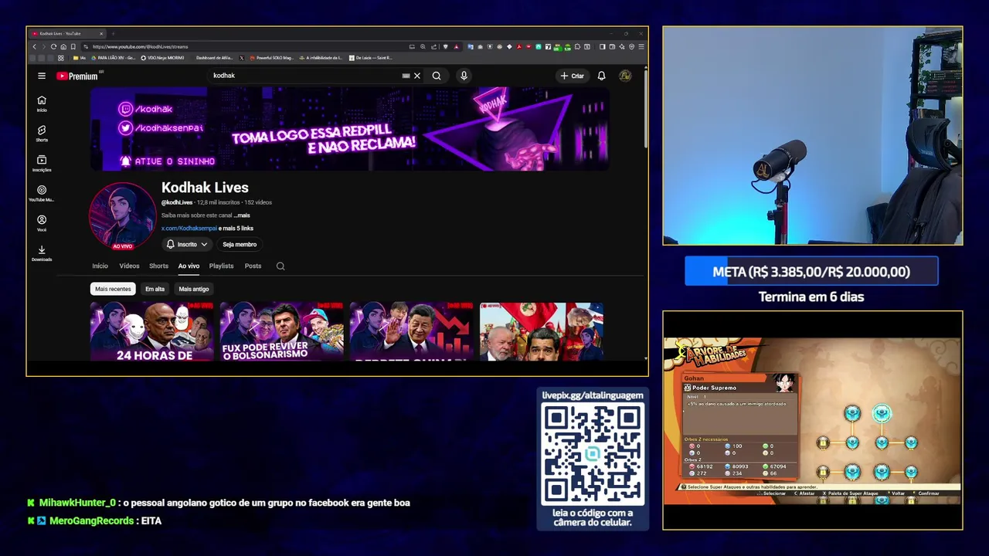Click the META donation goal progress bar

click(x=811, y=272)
